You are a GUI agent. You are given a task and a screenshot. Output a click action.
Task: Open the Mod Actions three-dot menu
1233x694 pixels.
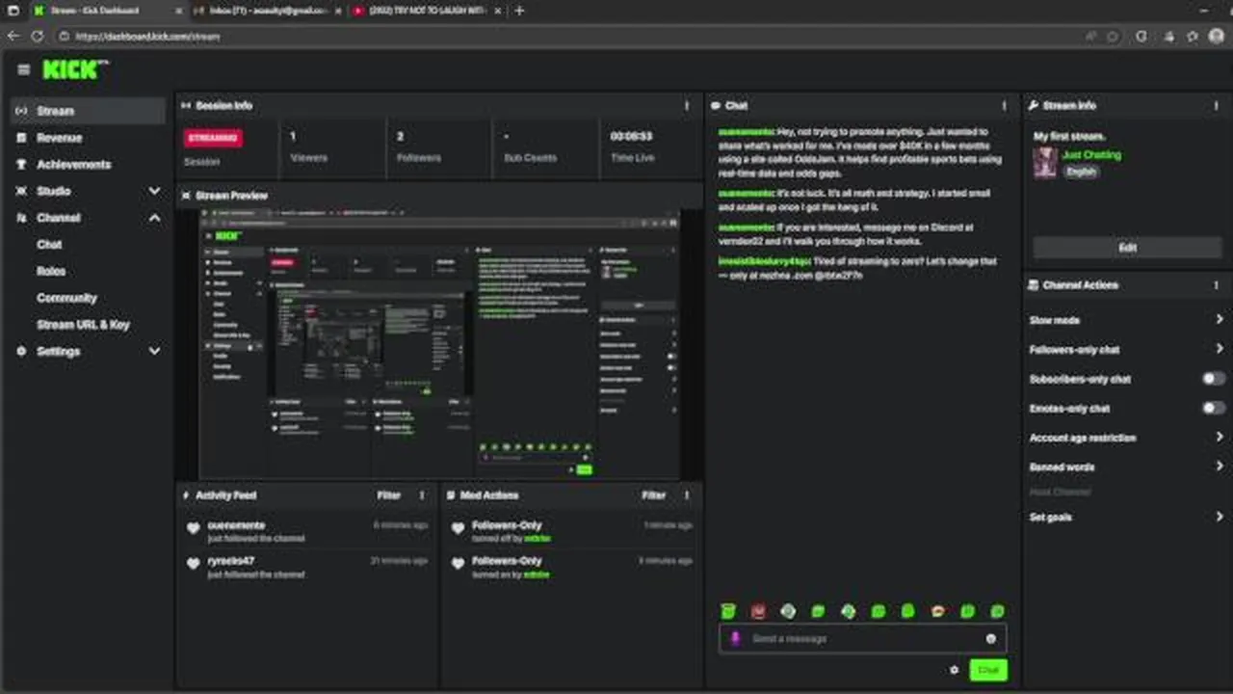coord(687,495)
